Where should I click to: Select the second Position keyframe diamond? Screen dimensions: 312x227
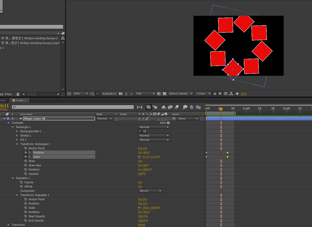[228, 152]
